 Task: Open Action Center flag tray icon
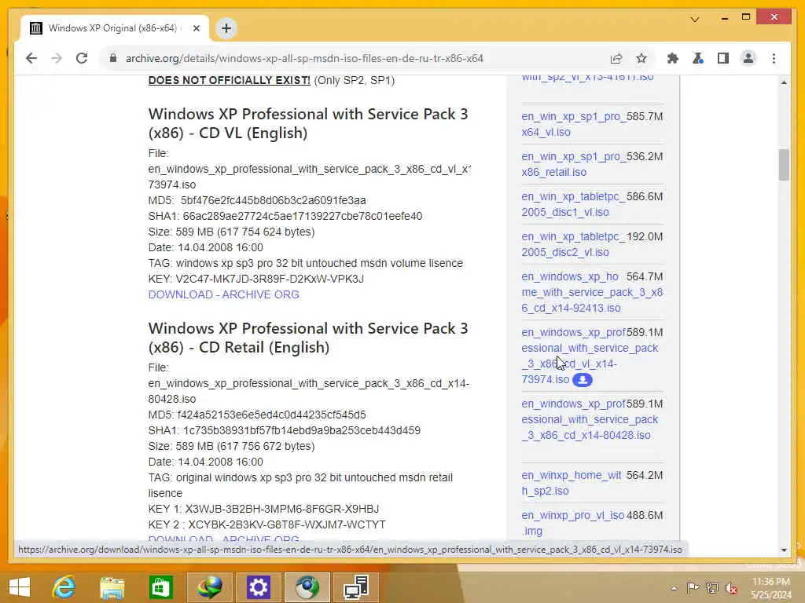coord(693,588)
